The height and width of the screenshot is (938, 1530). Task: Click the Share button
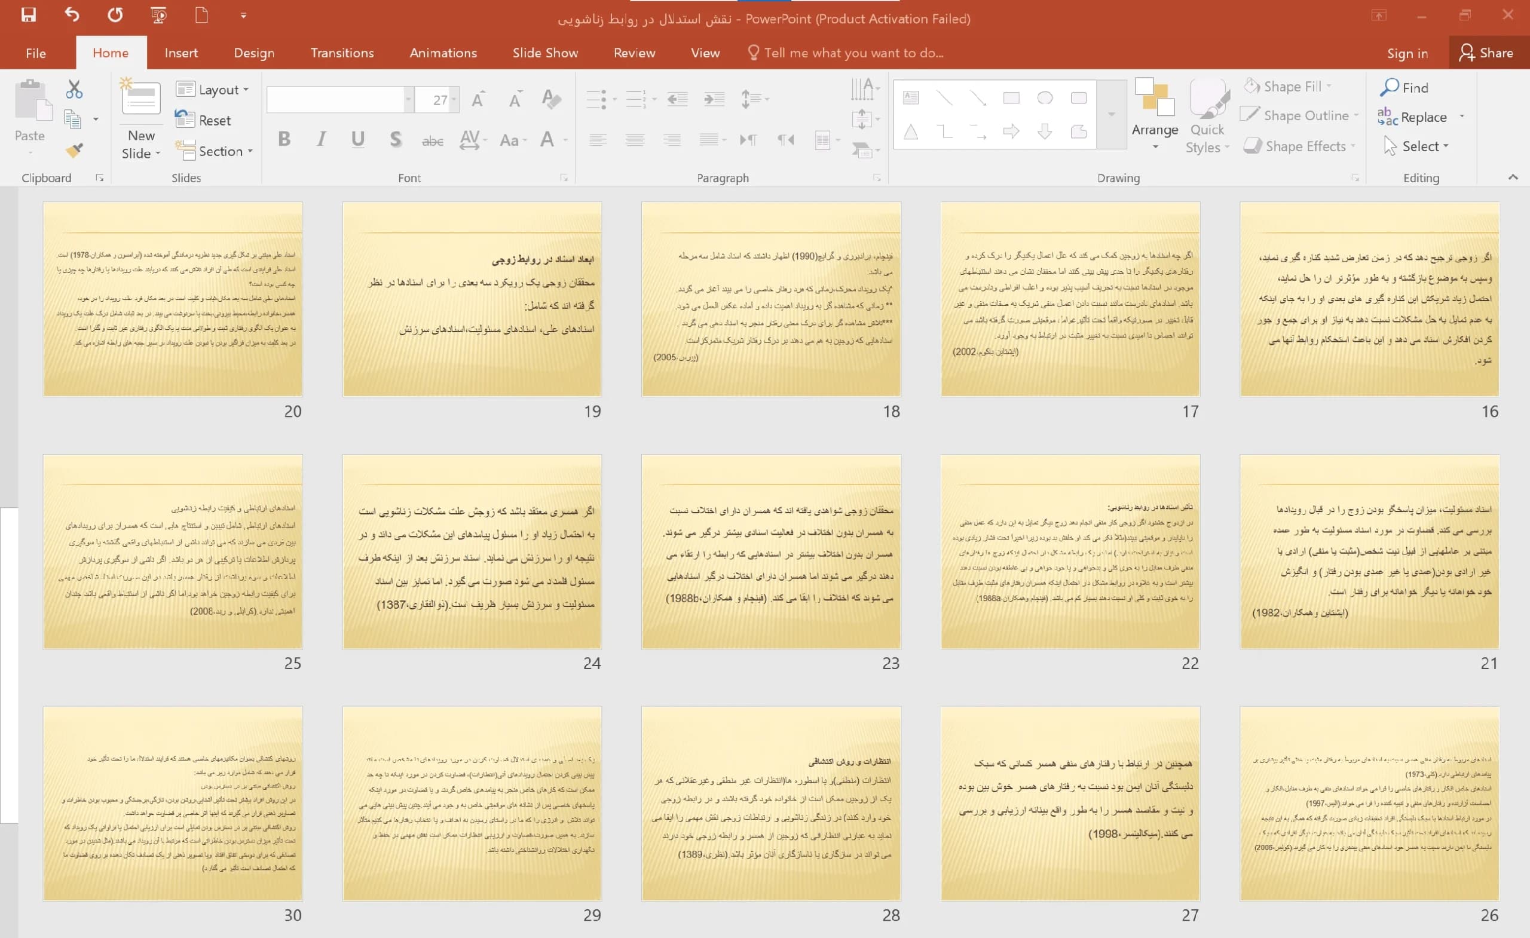click(x=1487, y=53)
